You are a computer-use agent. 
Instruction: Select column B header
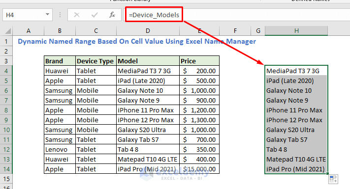coord(60,31)
